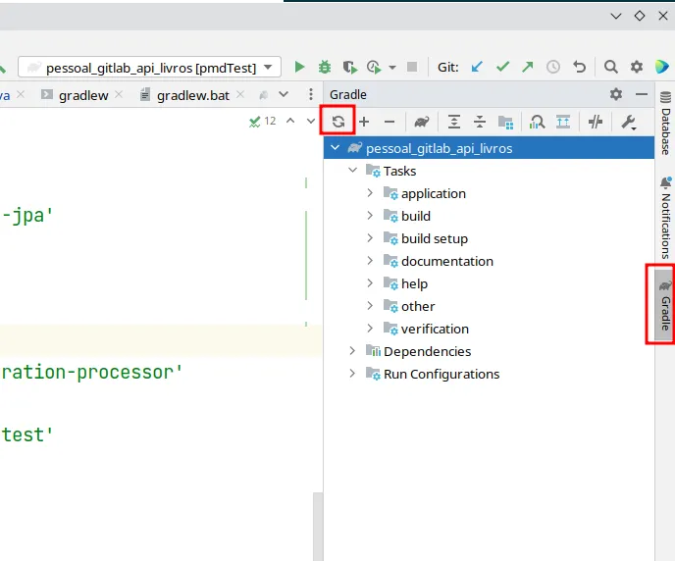
Task: Click the window minimize chevron button
Action: [616, 17]
